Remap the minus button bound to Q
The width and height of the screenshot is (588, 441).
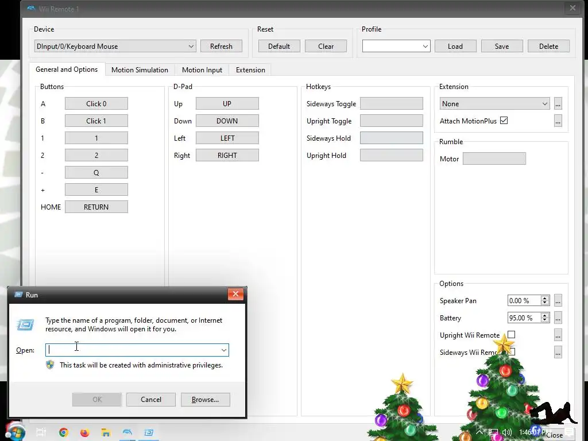coord(96,172)
